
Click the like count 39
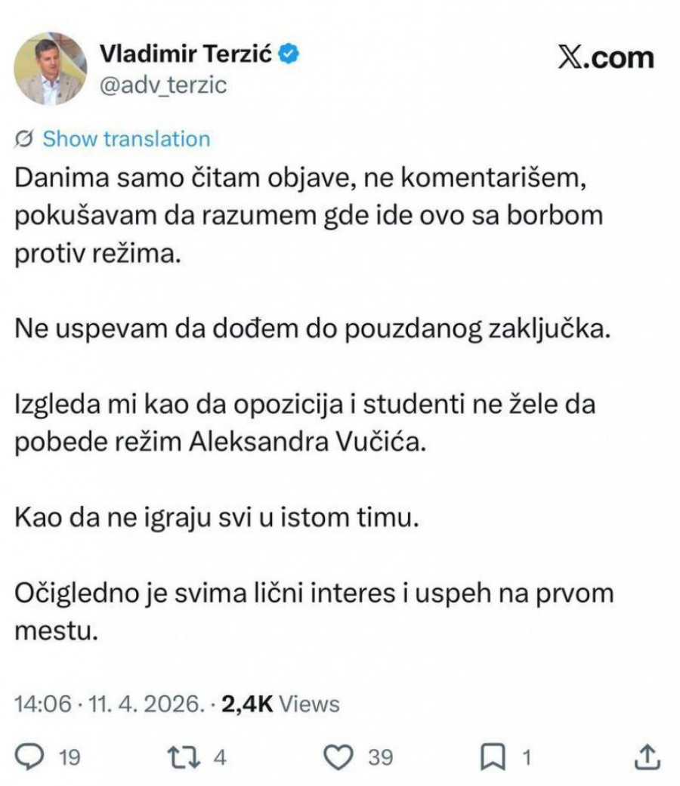click(x=380, y=757)
